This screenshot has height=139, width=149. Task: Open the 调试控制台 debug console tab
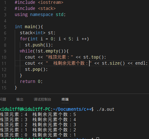click(x=42, y=99)
